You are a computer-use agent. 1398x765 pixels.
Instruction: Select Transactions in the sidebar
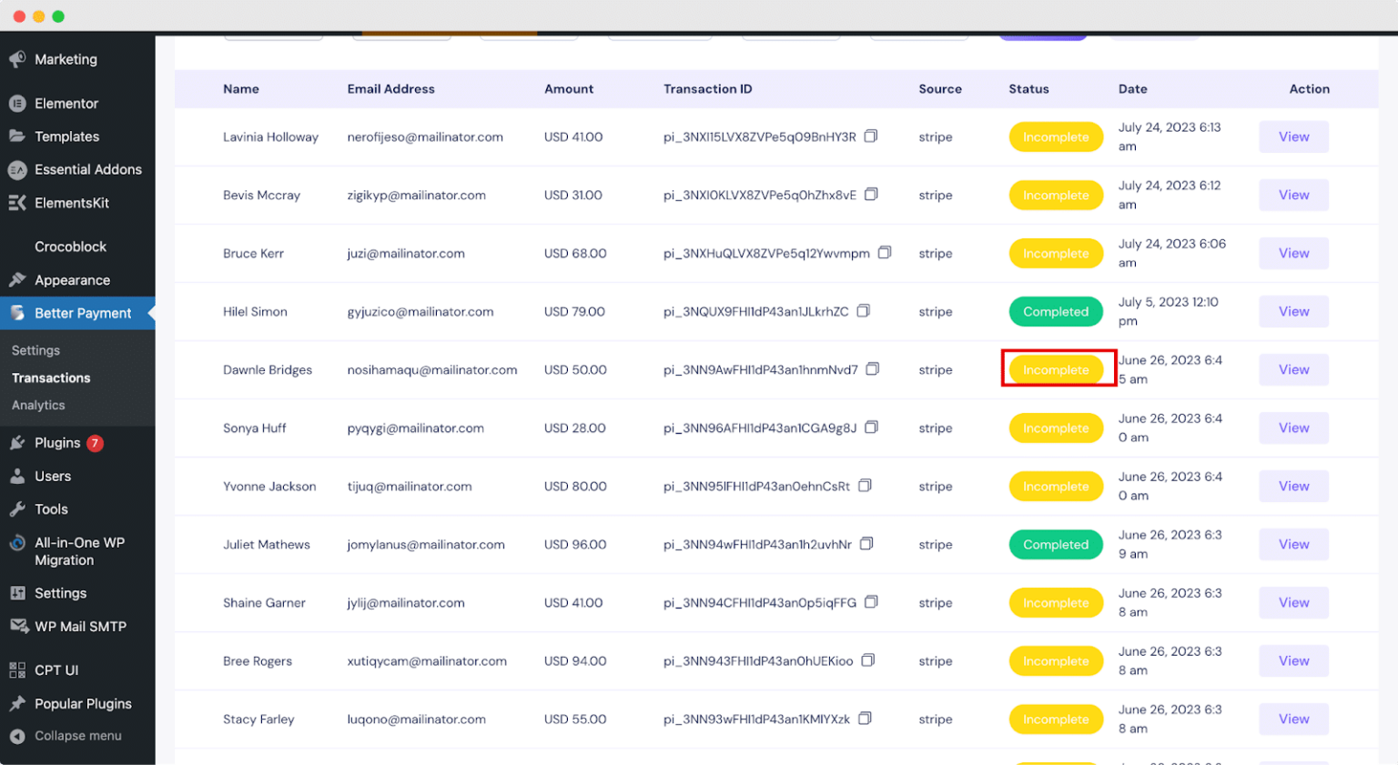51,378
